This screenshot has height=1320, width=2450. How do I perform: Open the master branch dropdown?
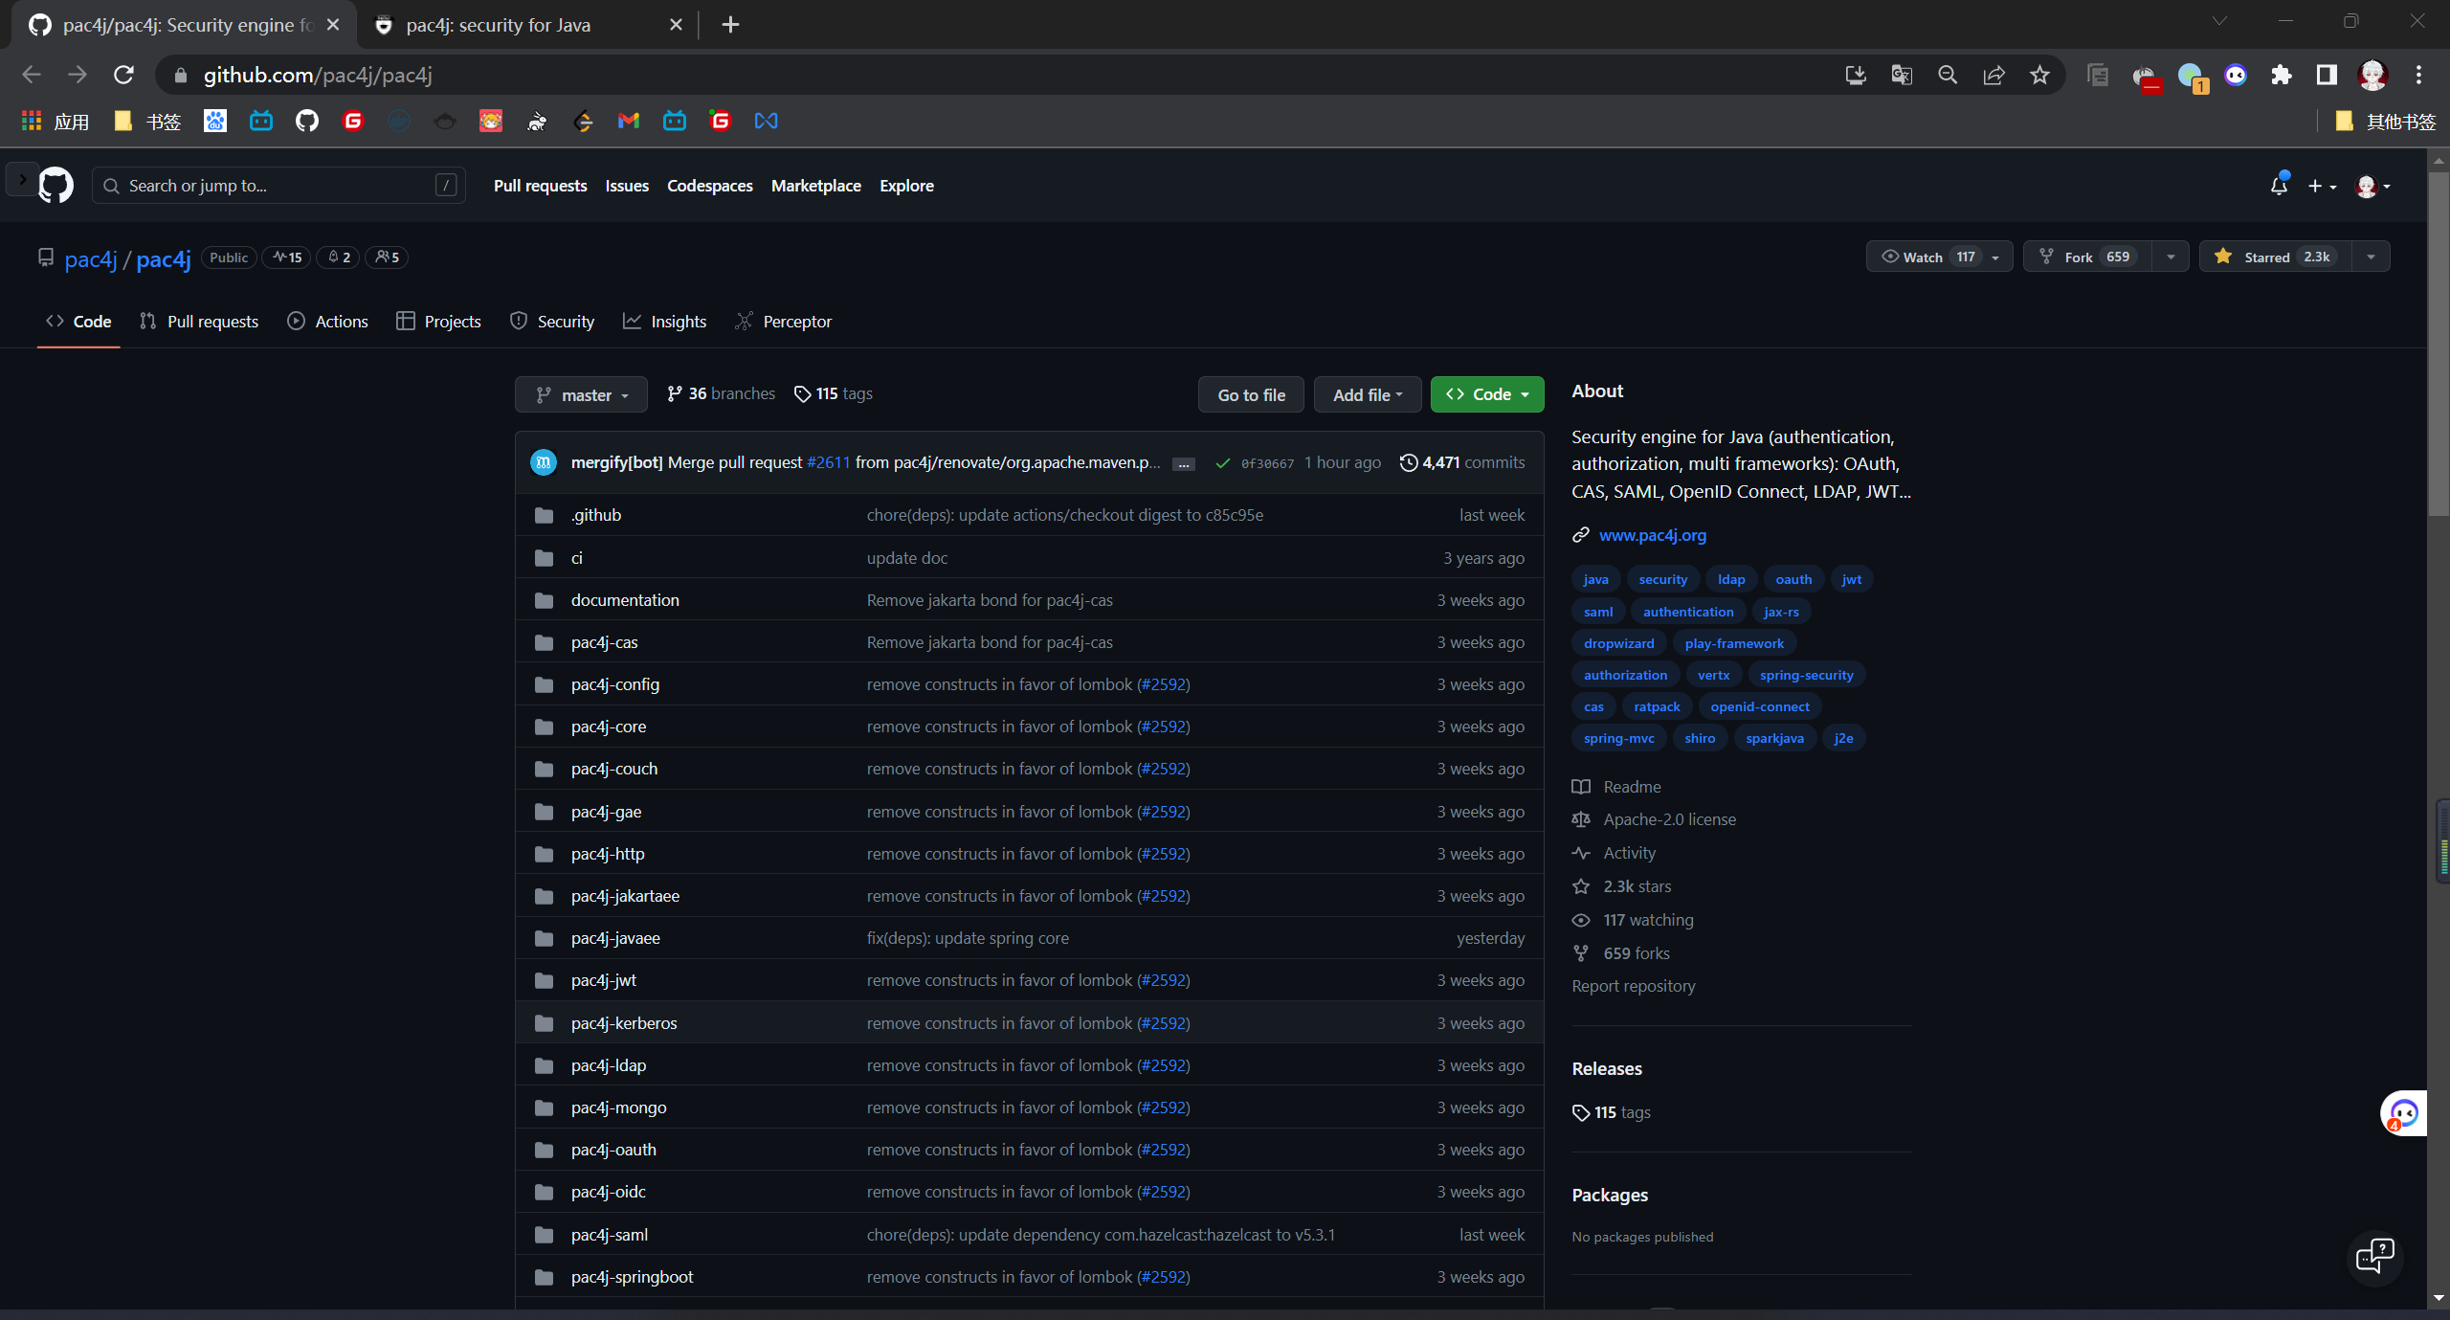581,394
